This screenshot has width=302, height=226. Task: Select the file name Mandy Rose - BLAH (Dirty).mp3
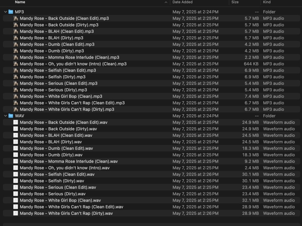[52, 38]
